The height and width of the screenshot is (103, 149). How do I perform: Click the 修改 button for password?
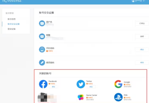(142, 63)
